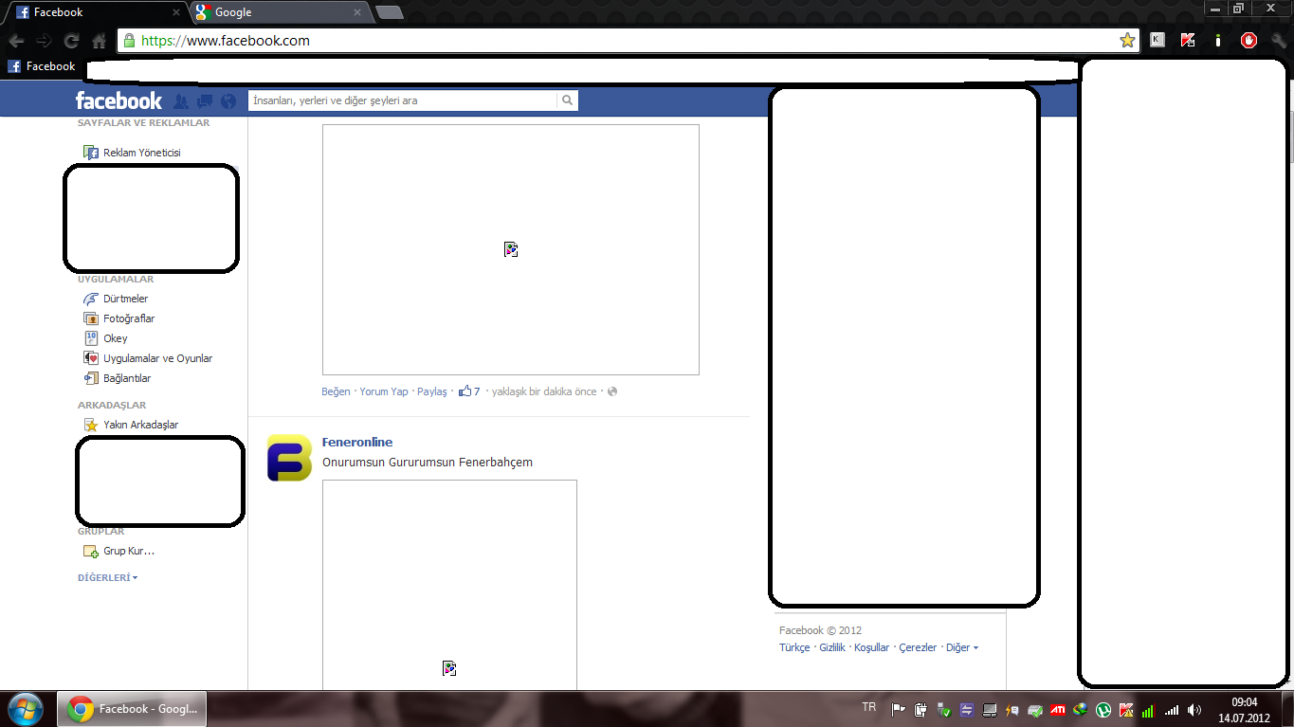
Task: Expand the DİĞERLERİ sidebar section
Action: (x=107, y=577)
